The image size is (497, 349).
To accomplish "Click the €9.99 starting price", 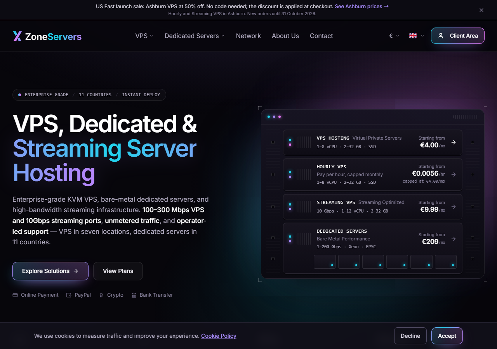I will tap(429, 209).
